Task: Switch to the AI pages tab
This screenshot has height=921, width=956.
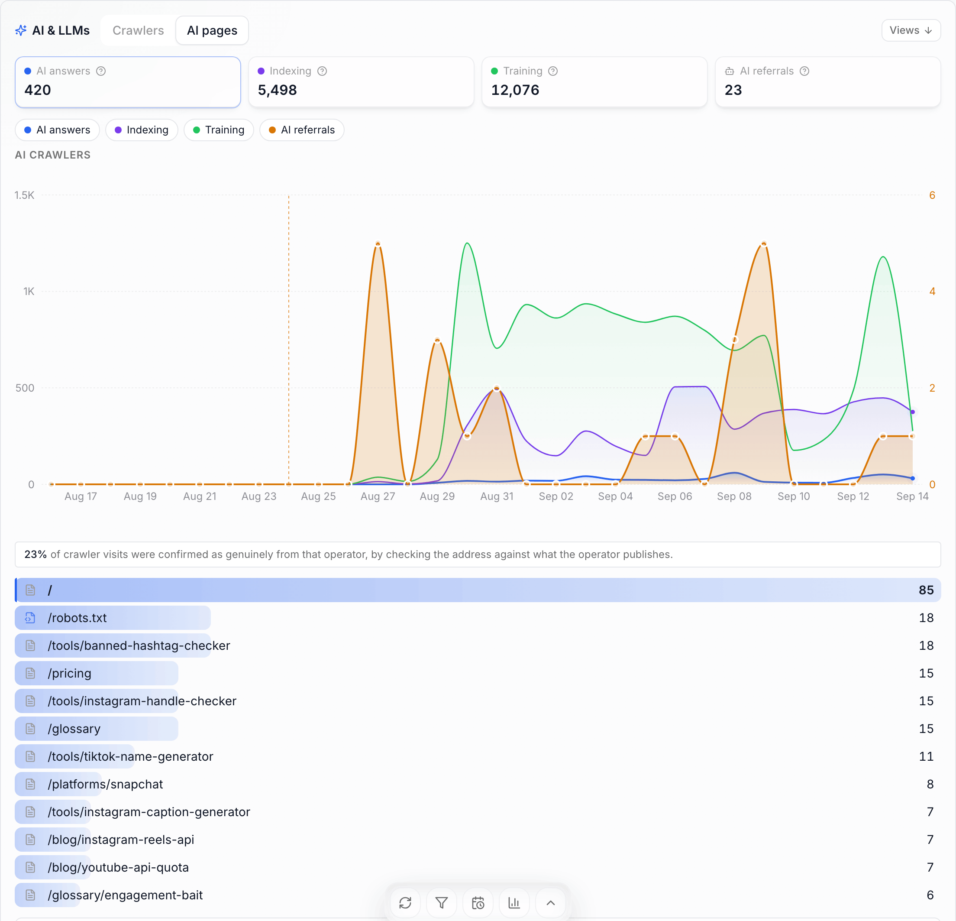Action: point(212,30)
